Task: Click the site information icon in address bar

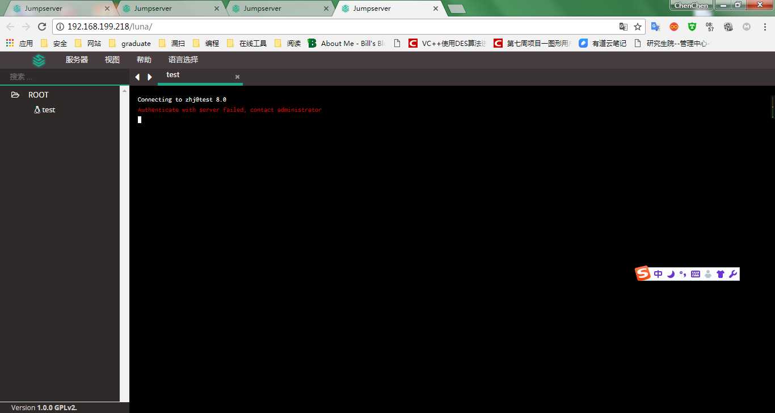Action: click(60, 27)
